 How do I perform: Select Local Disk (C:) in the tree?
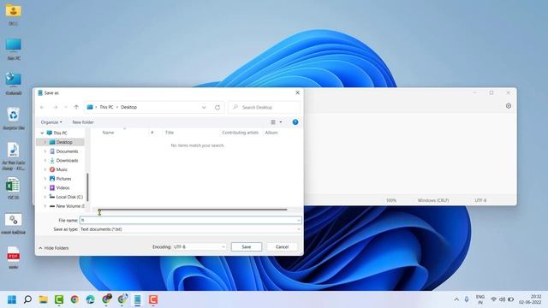pyautogui.click(x=69, y=197)
